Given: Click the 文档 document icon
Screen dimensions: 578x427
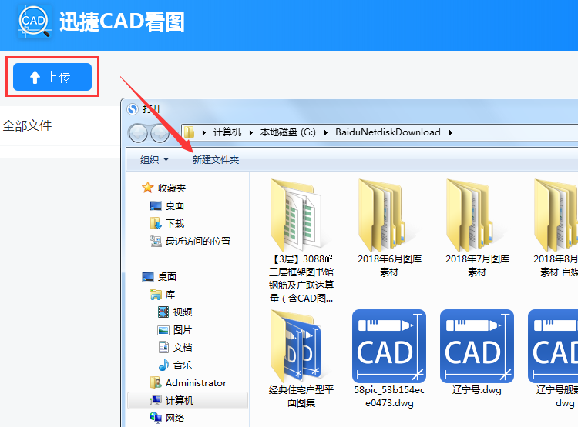Looking at the screenshot, I should [x=163, y=347].
